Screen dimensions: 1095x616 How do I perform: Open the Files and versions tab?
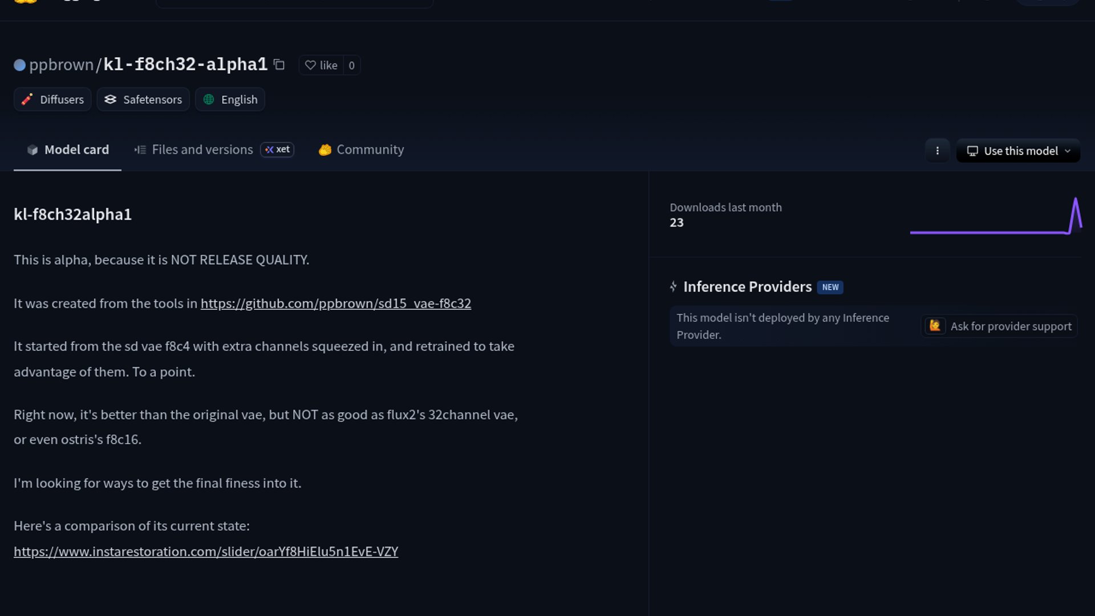click(194, 149)
